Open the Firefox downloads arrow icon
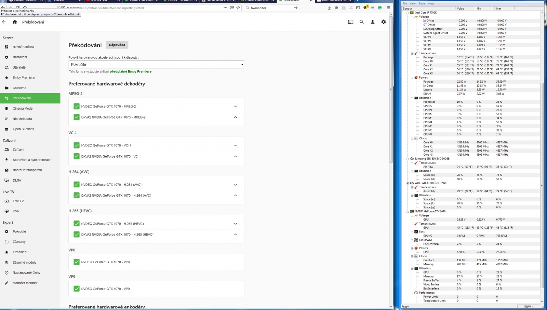This screenshot has height=310, width=547. pos(329,8)
